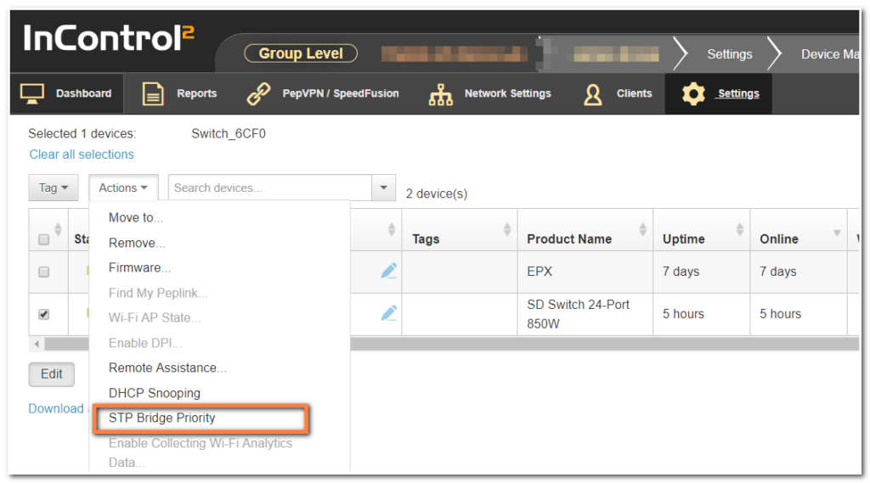This screenshot has width=870, height=483.
Task: Click the PepVPN chain link icon
Action: (x=258, y=93)
